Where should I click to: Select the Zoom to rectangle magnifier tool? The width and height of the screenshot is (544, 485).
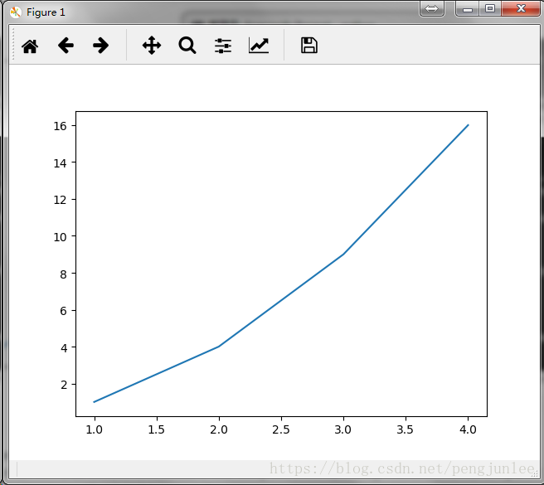[x=187, y=46]
